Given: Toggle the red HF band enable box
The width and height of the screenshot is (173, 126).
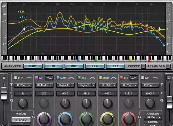Looking at the screenshot, I should [x=122, y=78].
